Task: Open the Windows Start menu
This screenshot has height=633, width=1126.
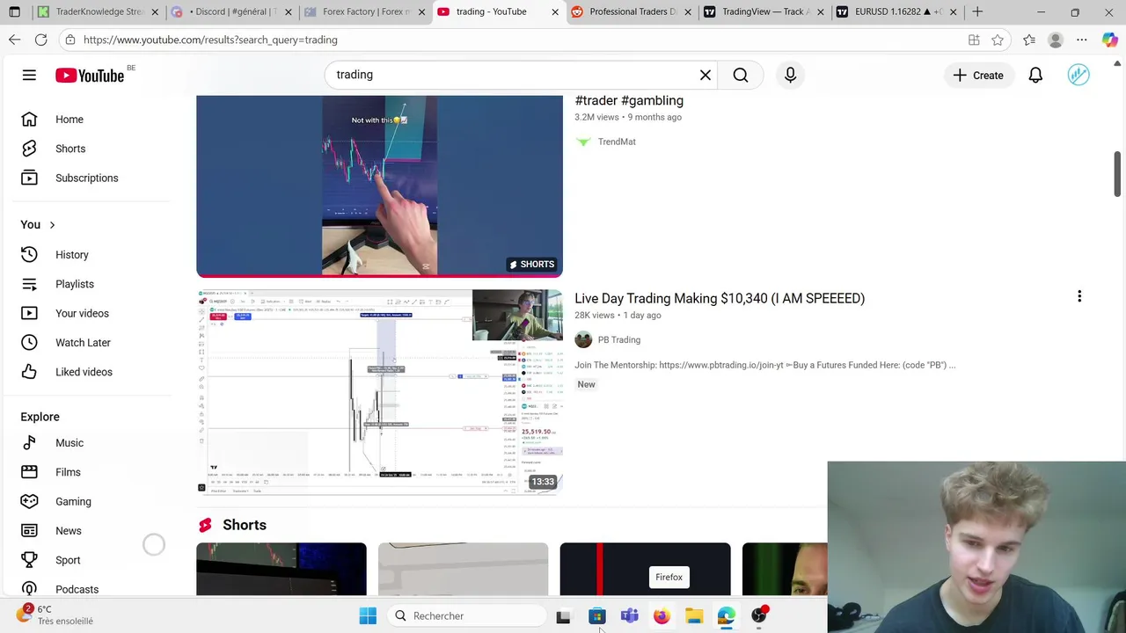Action: pos(368,615)
